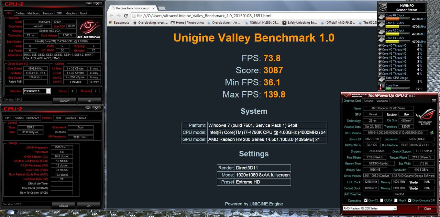The height and width of the screenshot is (217, 440).
Task: Click the GPU-Z Bus Interface question mark
Action: click(433, 145)
